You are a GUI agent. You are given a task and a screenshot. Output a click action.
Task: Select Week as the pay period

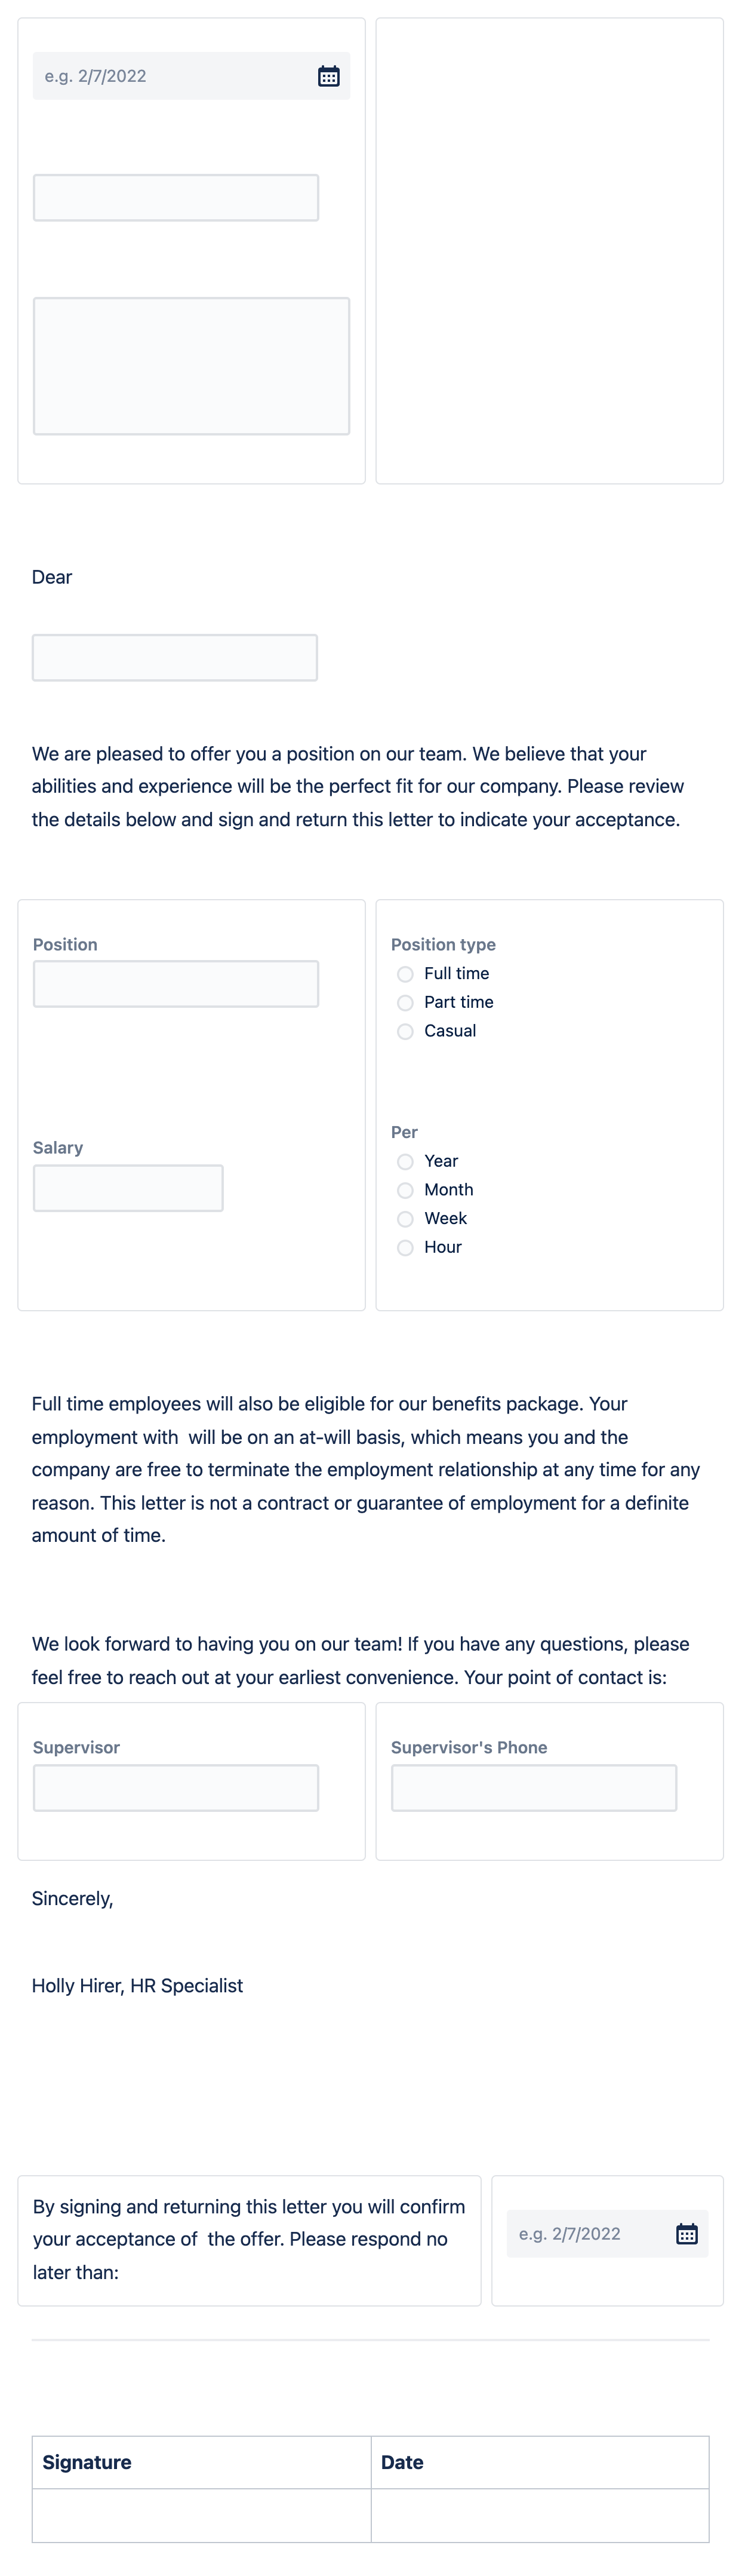(x=405, y=1219)
